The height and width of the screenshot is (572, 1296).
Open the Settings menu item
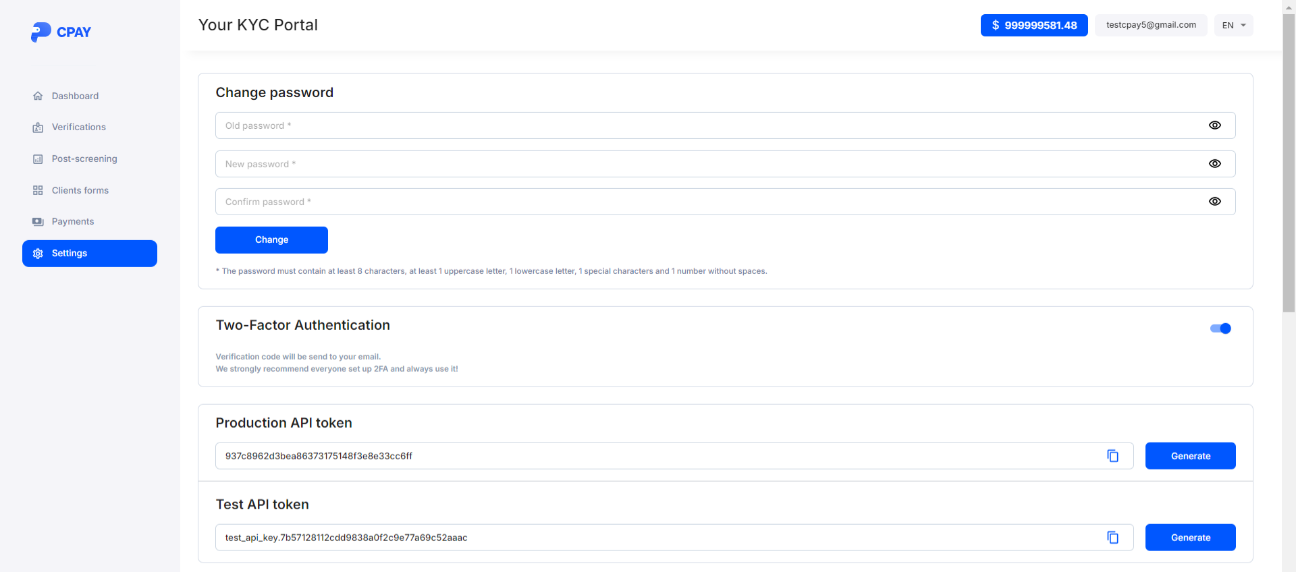90,254
